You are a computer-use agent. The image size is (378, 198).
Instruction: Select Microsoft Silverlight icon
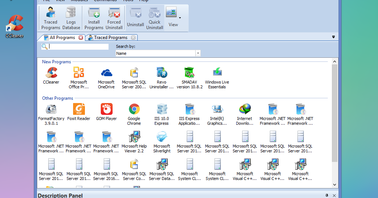coord(162,142)
